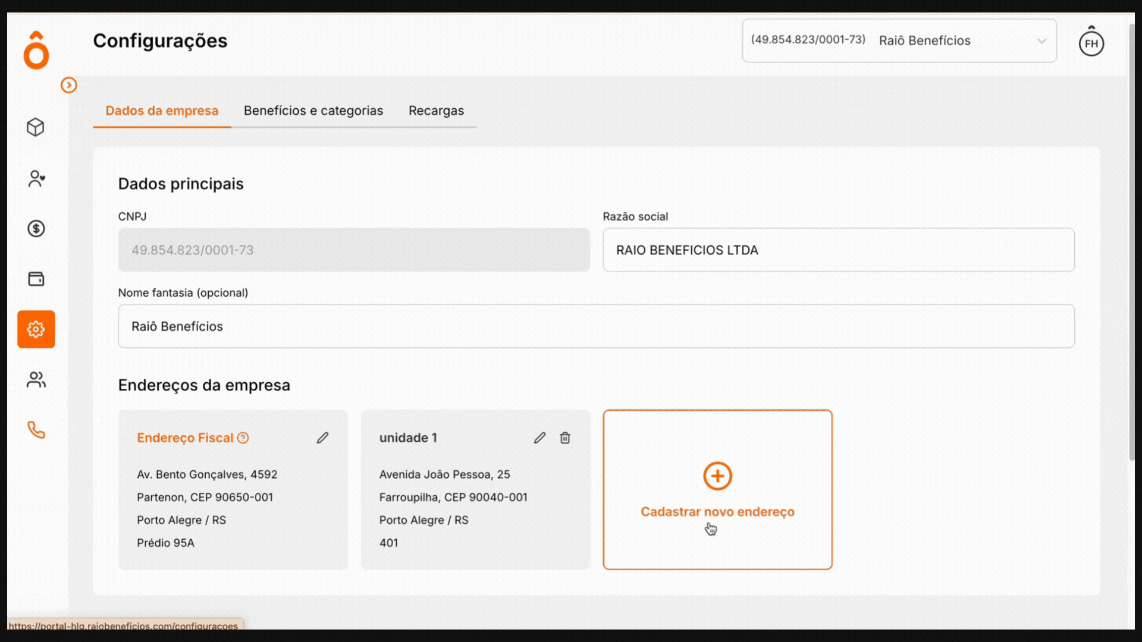Click the active Settings gear icon
This screenshot has width=1142, height=642.
(x=36, y=329)
